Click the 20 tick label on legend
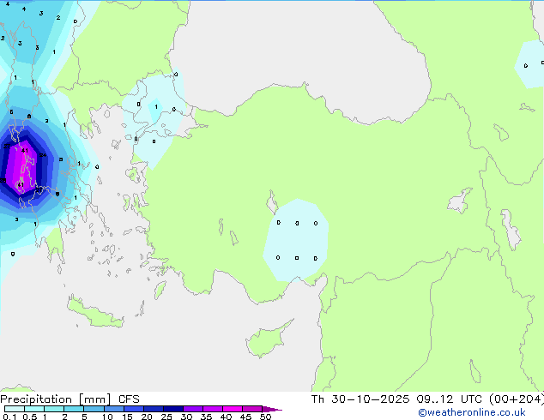The width and height of the screenshot is (544, 420). tap(146, 417)
